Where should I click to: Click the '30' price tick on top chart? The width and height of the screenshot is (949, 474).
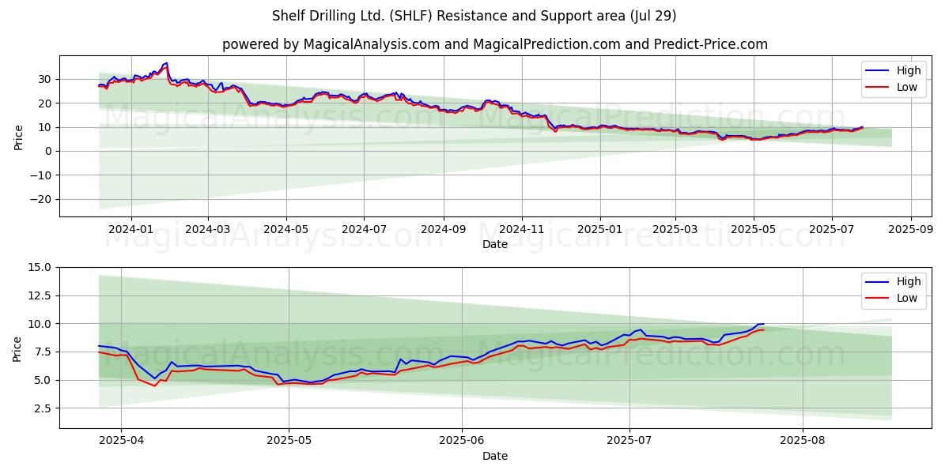[x=47, y=79]
